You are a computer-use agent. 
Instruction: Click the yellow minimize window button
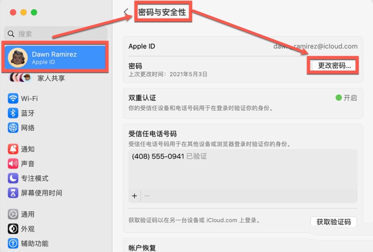click(x=24, y=12)
